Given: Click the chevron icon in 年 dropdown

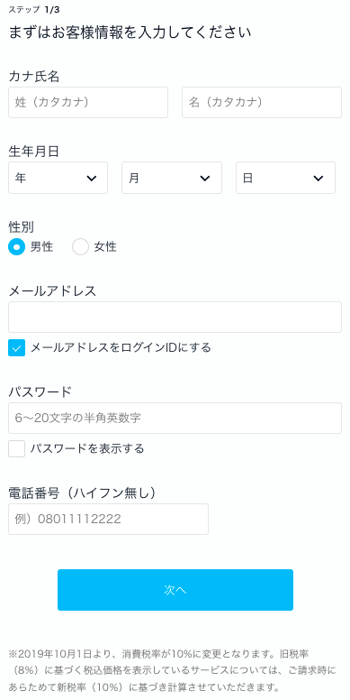Looking at the screenshot, I should pos(91,178).
